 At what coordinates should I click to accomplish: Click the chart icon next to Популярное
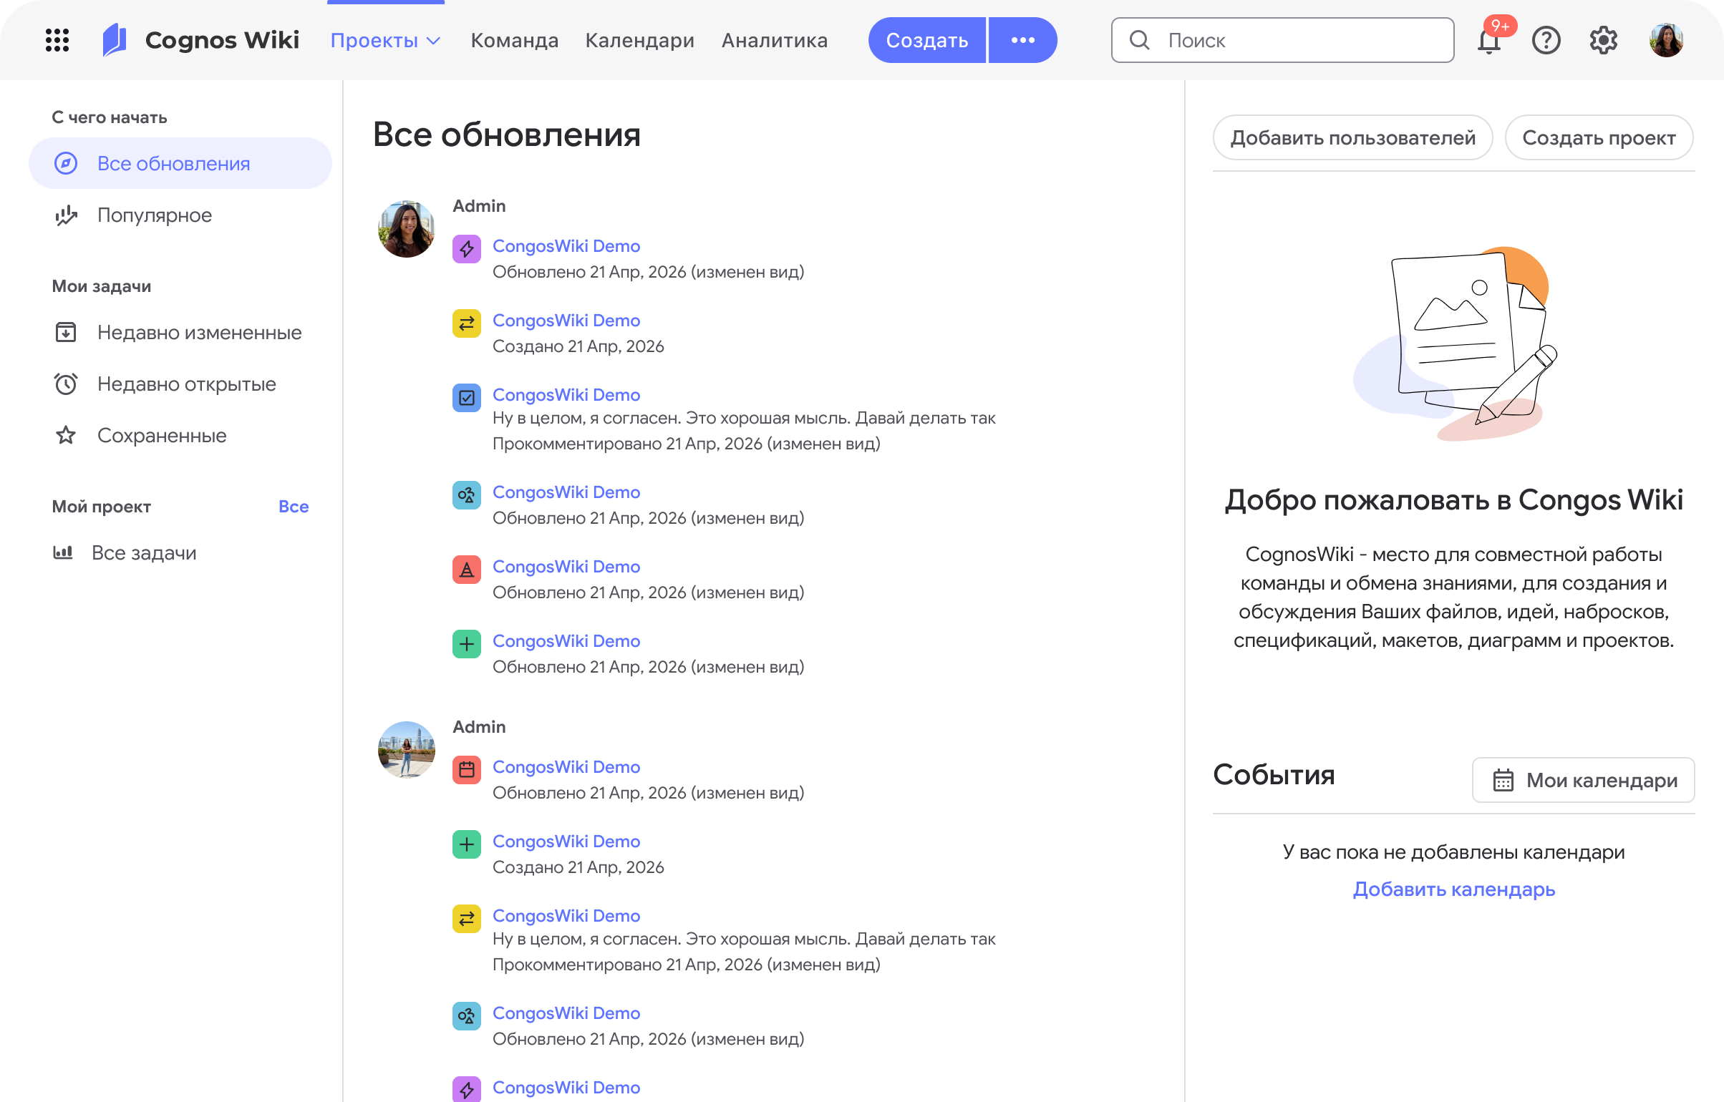66,215
